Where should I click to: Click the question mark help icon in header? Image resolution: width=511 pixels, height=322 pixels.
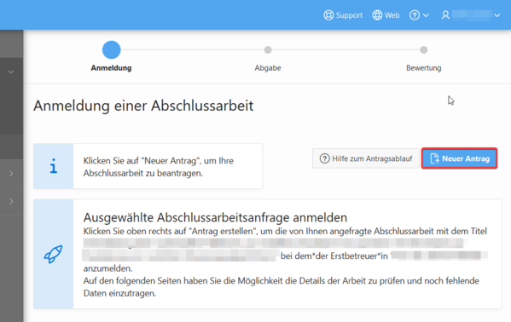click(415, 15)
